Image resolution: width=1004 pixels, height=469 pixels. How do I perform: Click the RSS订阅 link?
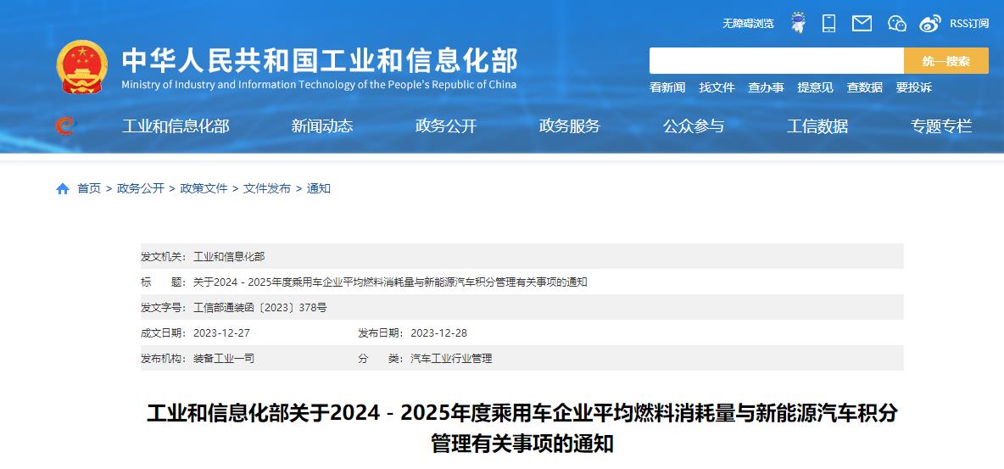tap(969, 24)
